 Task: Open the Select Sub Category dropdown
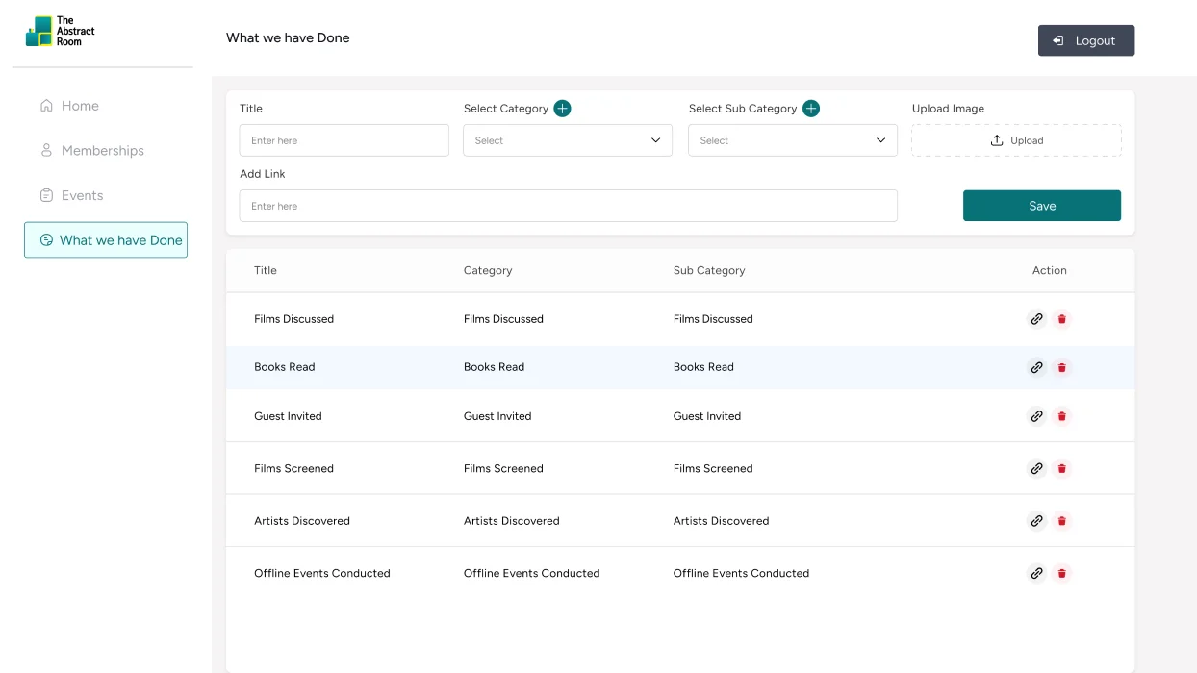[x=793, y=140]
